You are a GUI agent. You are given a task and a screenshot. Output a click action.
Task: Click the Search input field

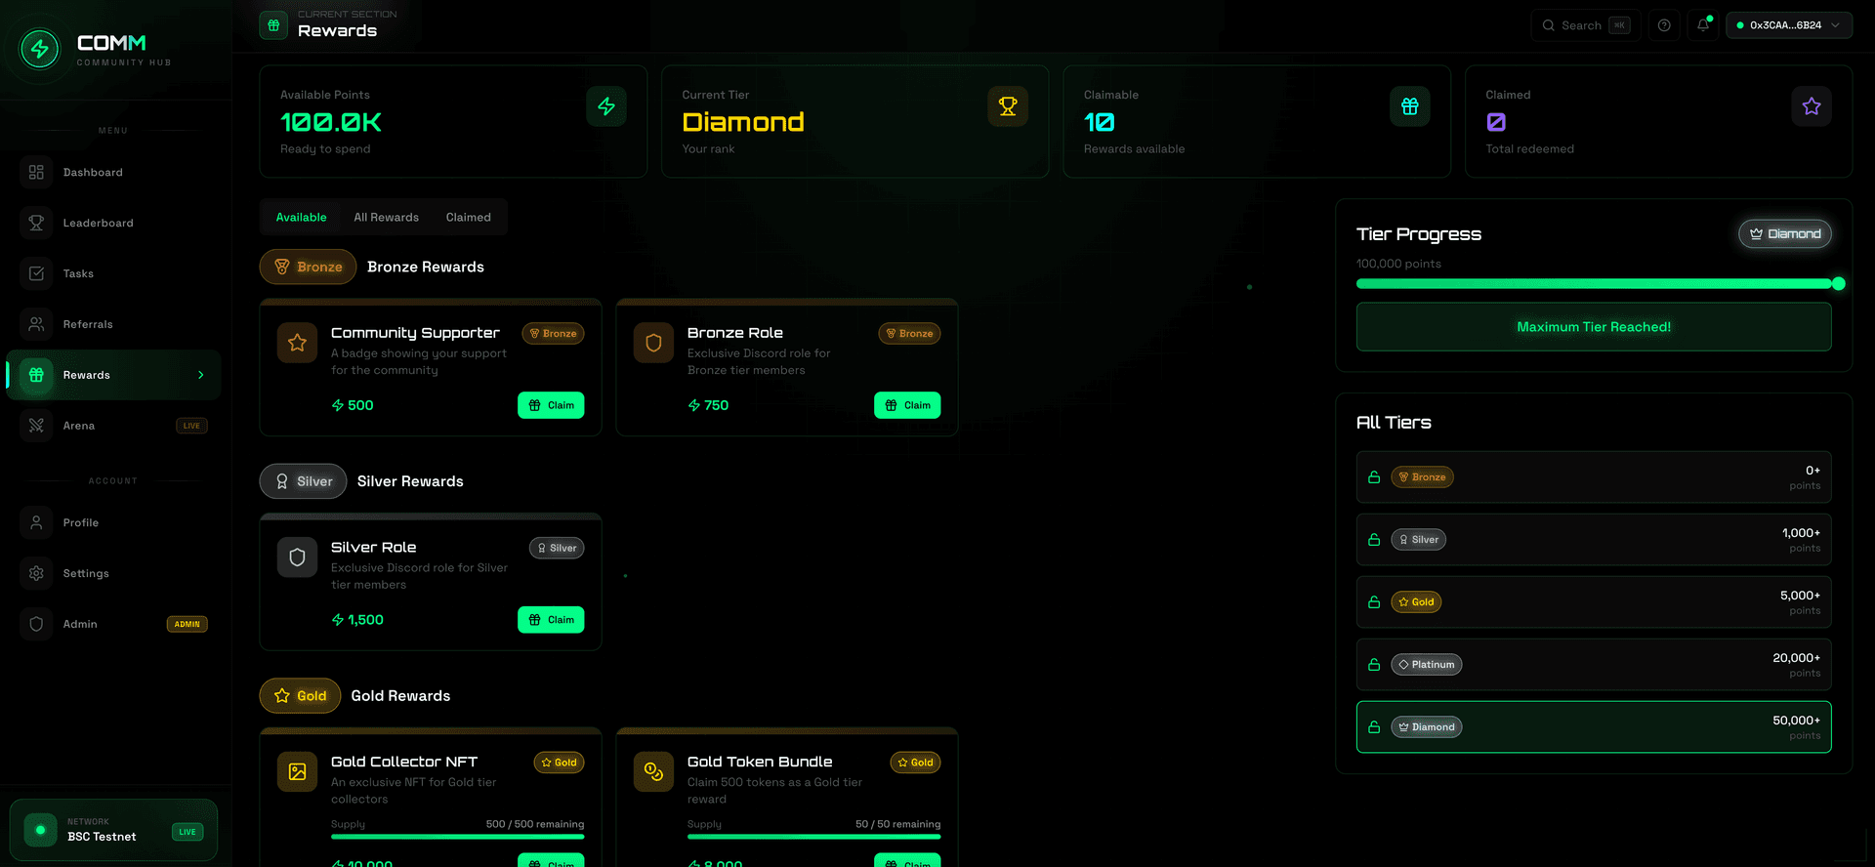pyautogui.click(x=1581, y=25)
